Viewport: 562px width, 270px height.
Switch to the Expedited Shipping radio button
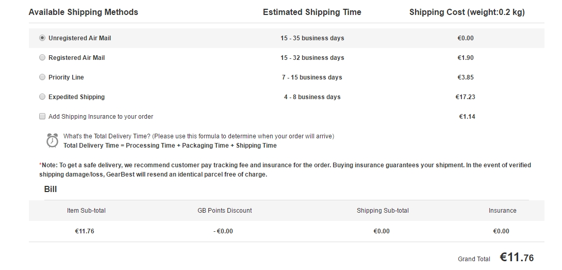pyautogui.click(x=42, y=97)
